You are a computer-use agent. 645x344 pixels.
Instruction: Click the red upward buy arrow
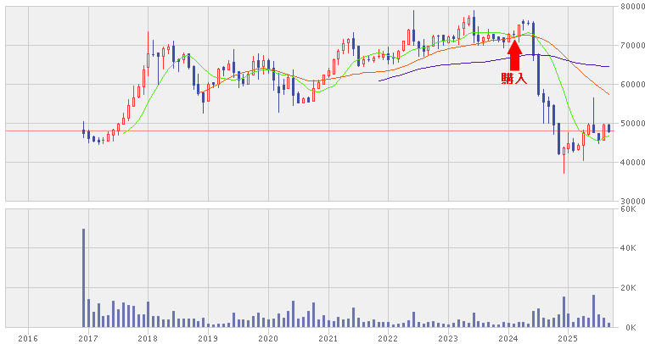pos(514,55)
